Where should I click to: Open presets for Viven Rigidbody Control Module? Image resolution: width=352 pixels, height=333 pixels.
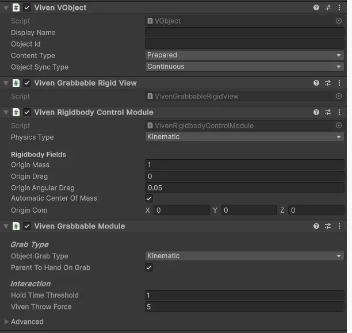point(328,112)
